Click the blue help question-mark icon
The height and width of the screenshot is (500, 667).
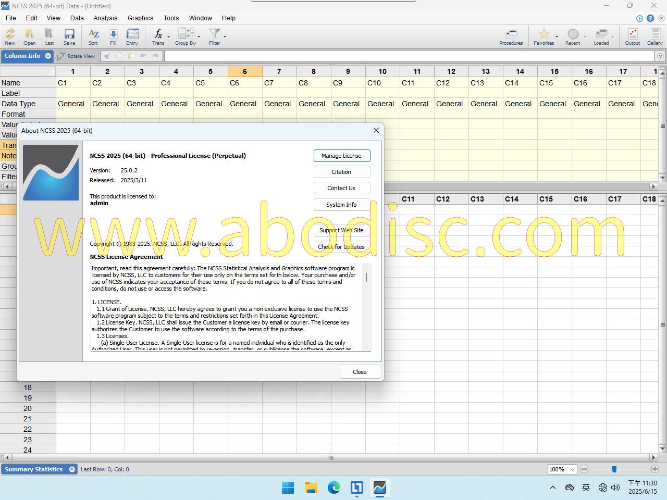650,18
